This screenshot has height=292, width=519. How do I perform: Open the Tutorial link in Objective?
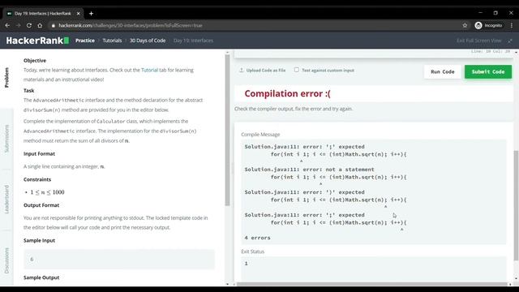[149, 70]
